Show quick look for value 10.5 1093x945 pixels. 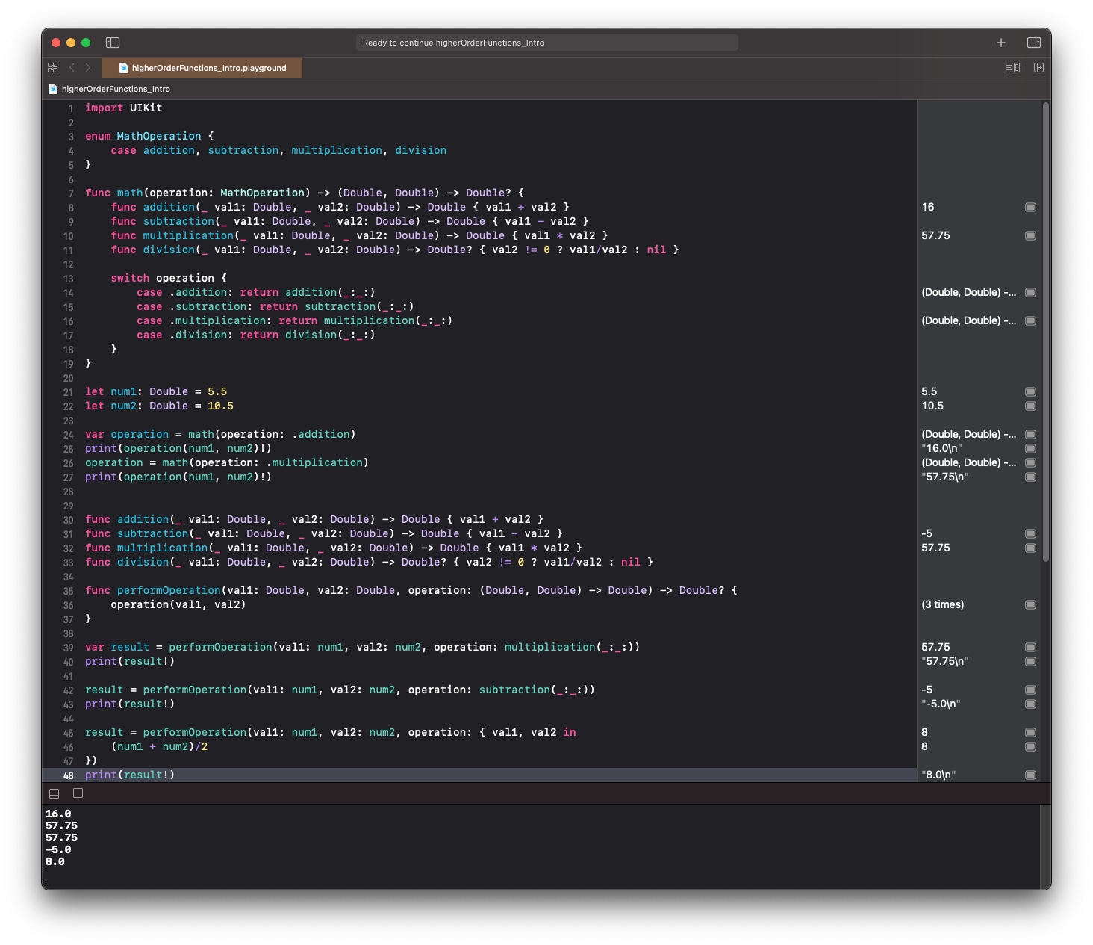point(1030,406)
